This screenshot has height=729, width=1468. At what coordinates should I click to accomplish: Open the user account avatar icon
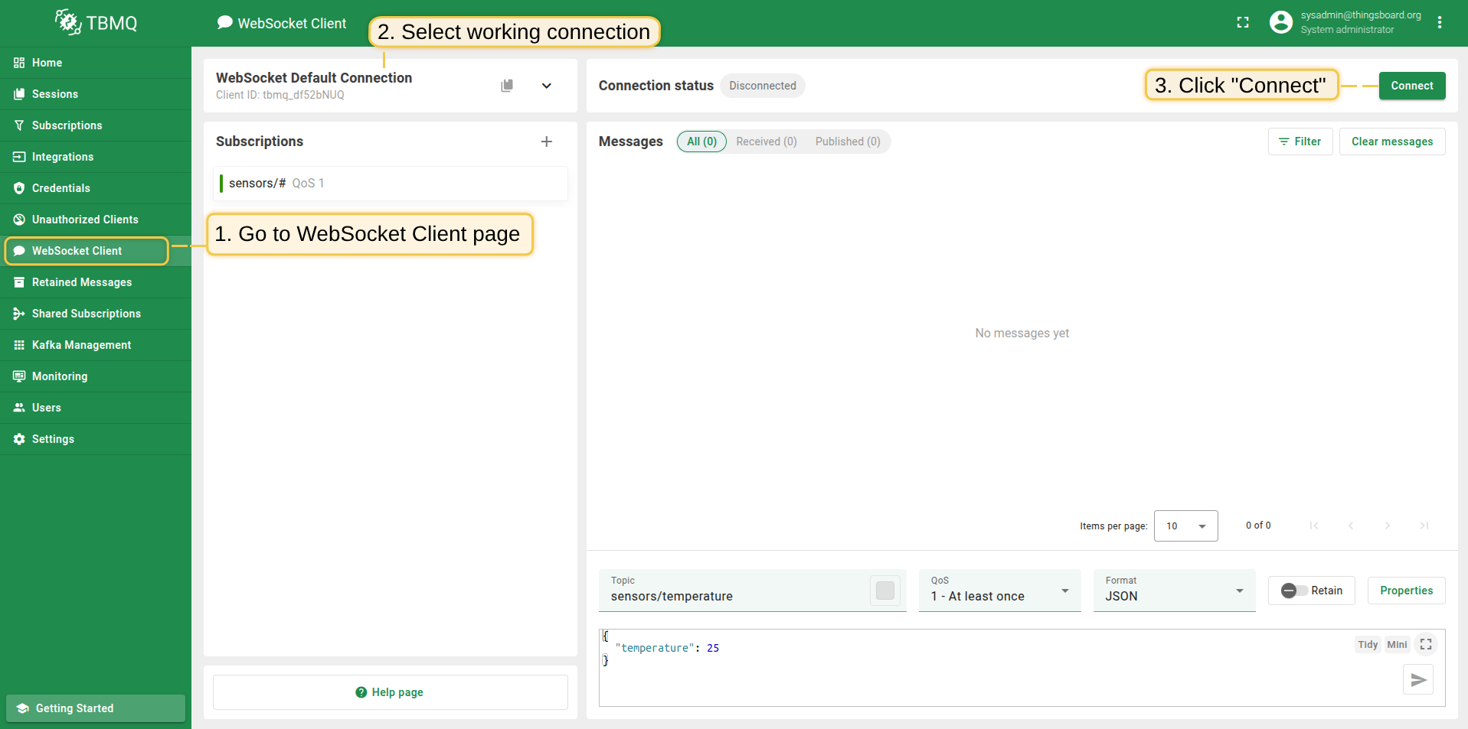[x=1280, y=22]
